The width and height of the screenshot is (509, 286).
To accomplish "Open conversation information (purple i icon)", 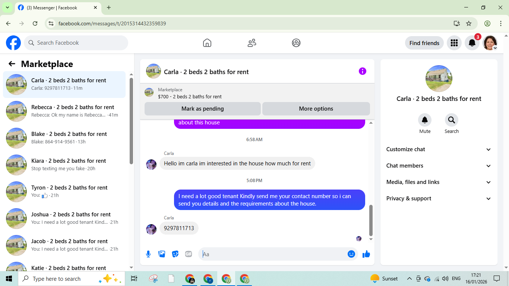I will (363, 71).
